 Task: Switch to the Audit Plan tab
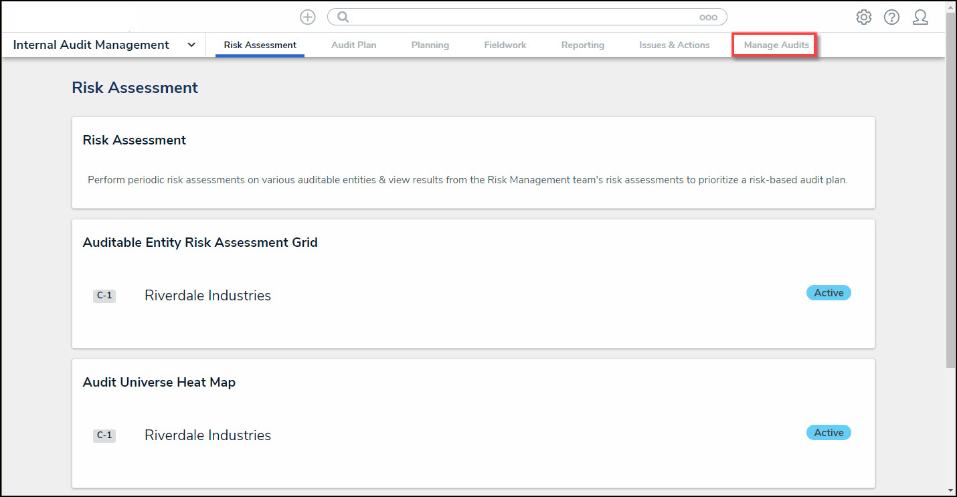point(353,45)
